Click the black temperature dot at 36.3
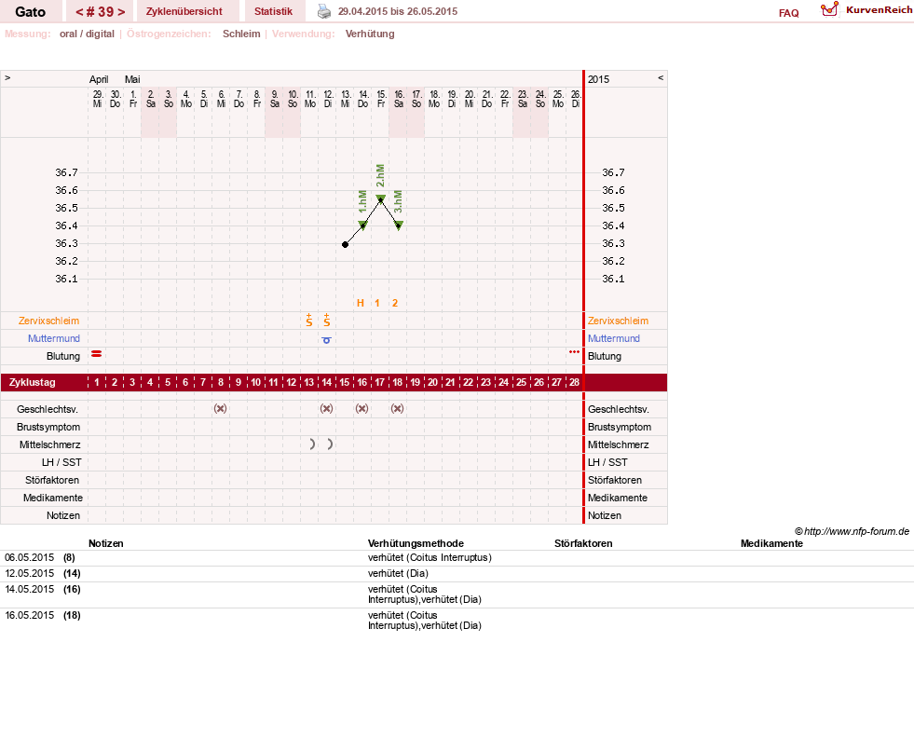 click(x=345, y=244)
